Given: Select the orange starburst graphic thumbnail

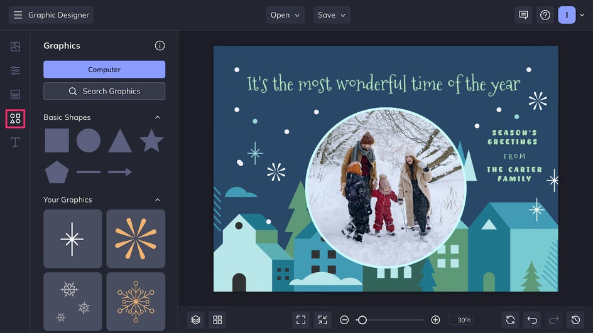Looking at the screenshot, I should (x=136, y=239).
